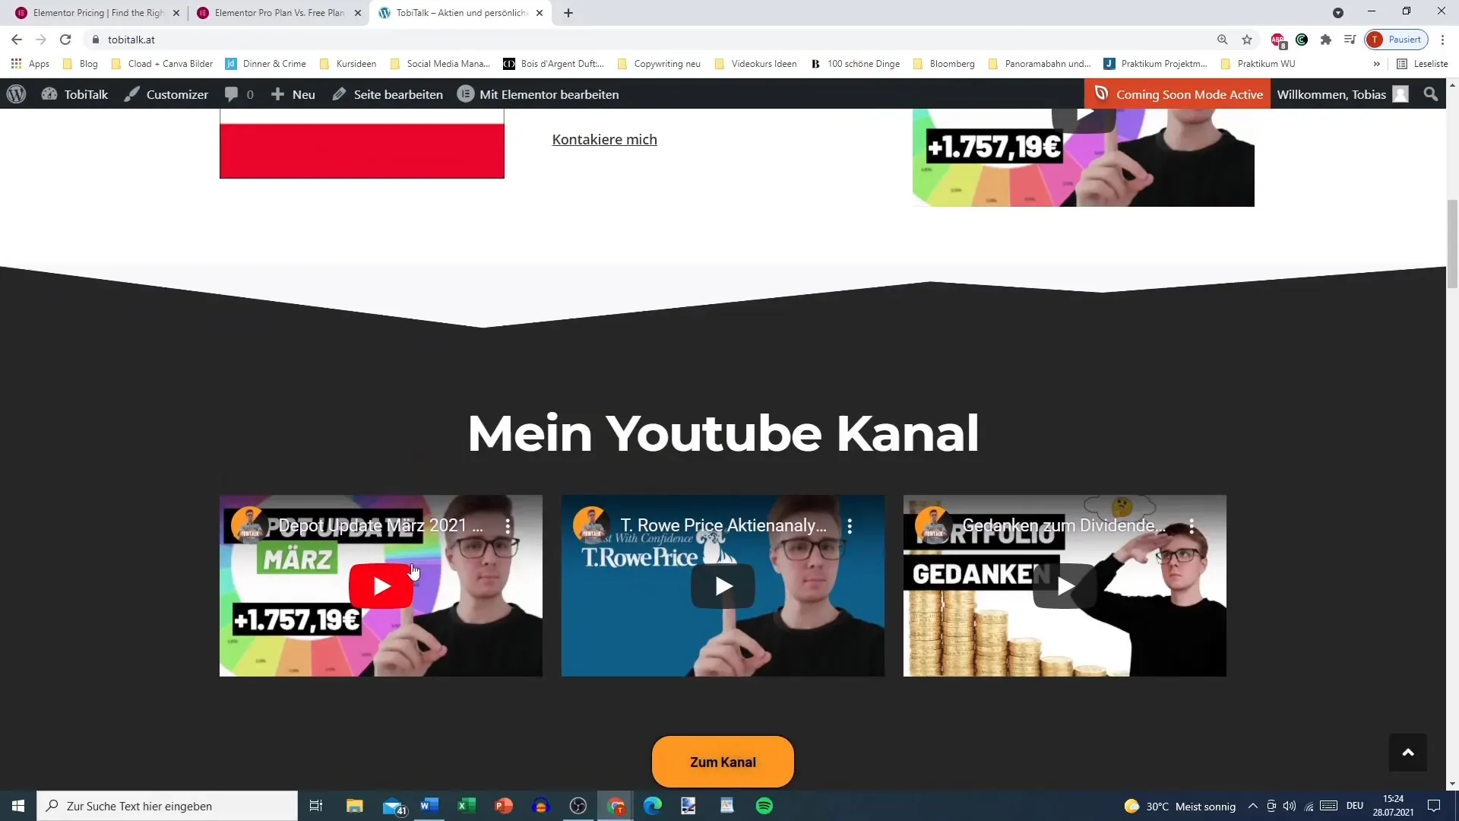Click the Zum Kanal button
Screen dimensions: 1459x821
[x=723, y=762]
